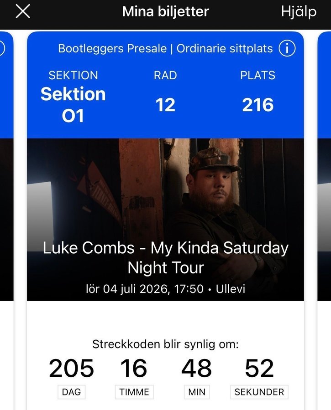Click the PLATS label
The image size is (331, 410).
click(x=258, y=75)
